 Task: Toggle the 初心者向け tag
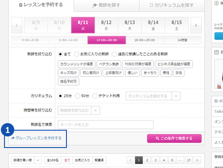91,73
